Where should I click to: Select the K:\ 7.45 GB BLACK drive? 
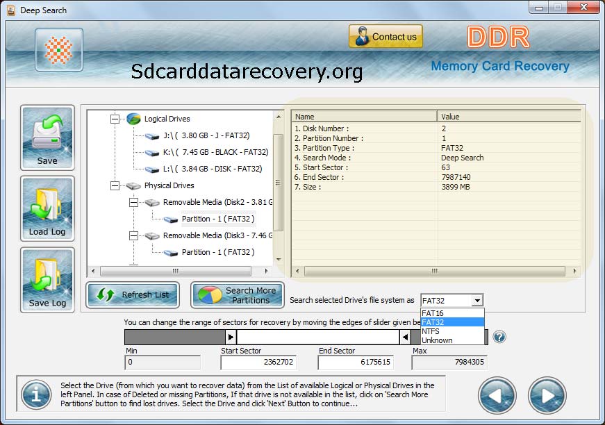(215, 152)
